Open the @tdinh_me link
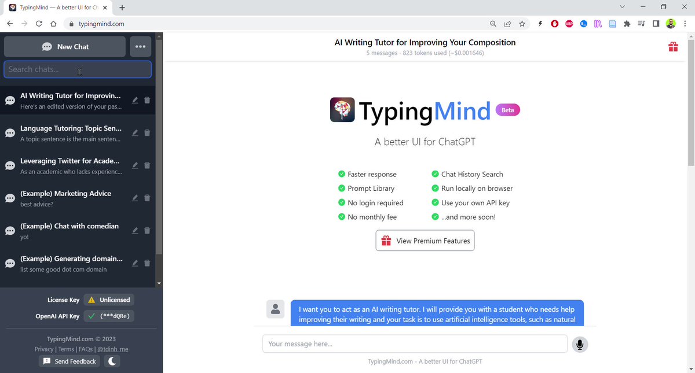Viewport: 695px width, 373px height. [113, 349]
